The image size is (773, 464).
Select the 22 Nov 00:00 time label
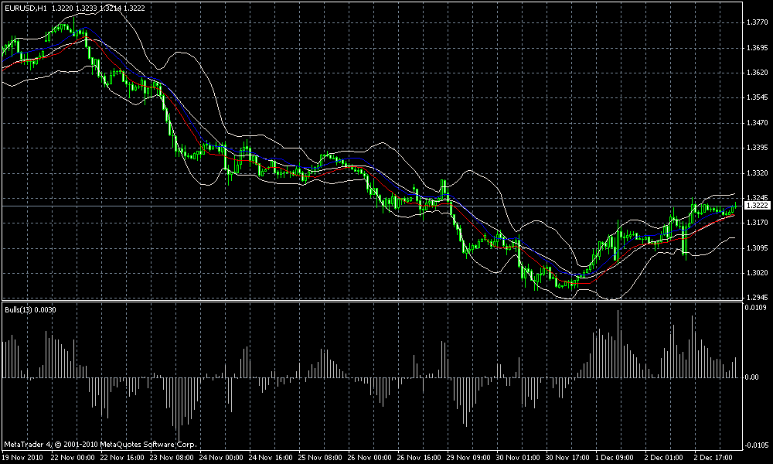pyautogui.click(x=74, y=458)
